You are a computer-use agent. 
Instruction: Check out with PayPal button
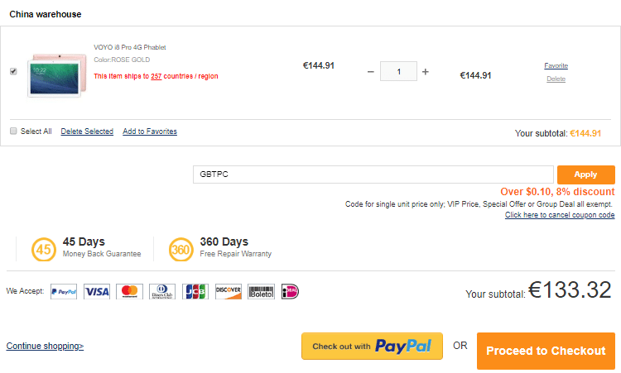372,347
